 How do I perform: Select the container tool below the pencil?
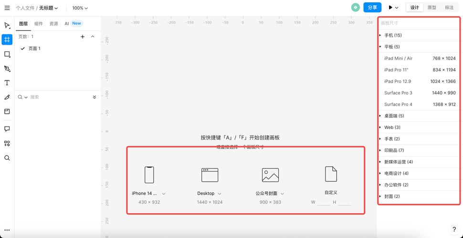7,111
